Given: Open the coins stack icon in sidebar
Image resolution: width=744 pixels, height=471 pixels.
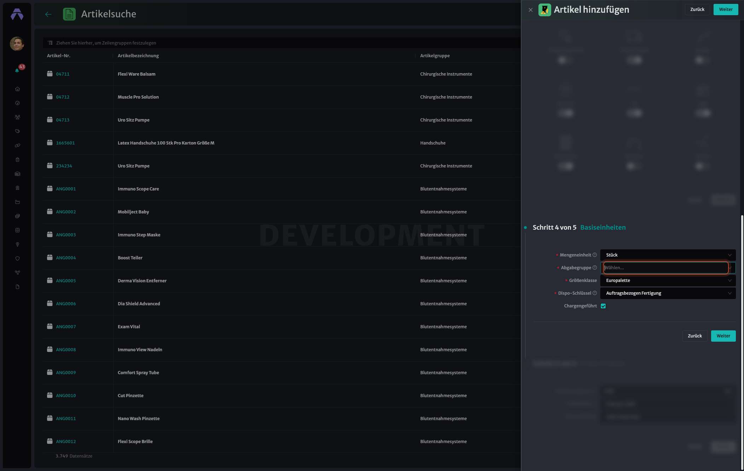Looking at the screenshot, I should pos(17,216).
